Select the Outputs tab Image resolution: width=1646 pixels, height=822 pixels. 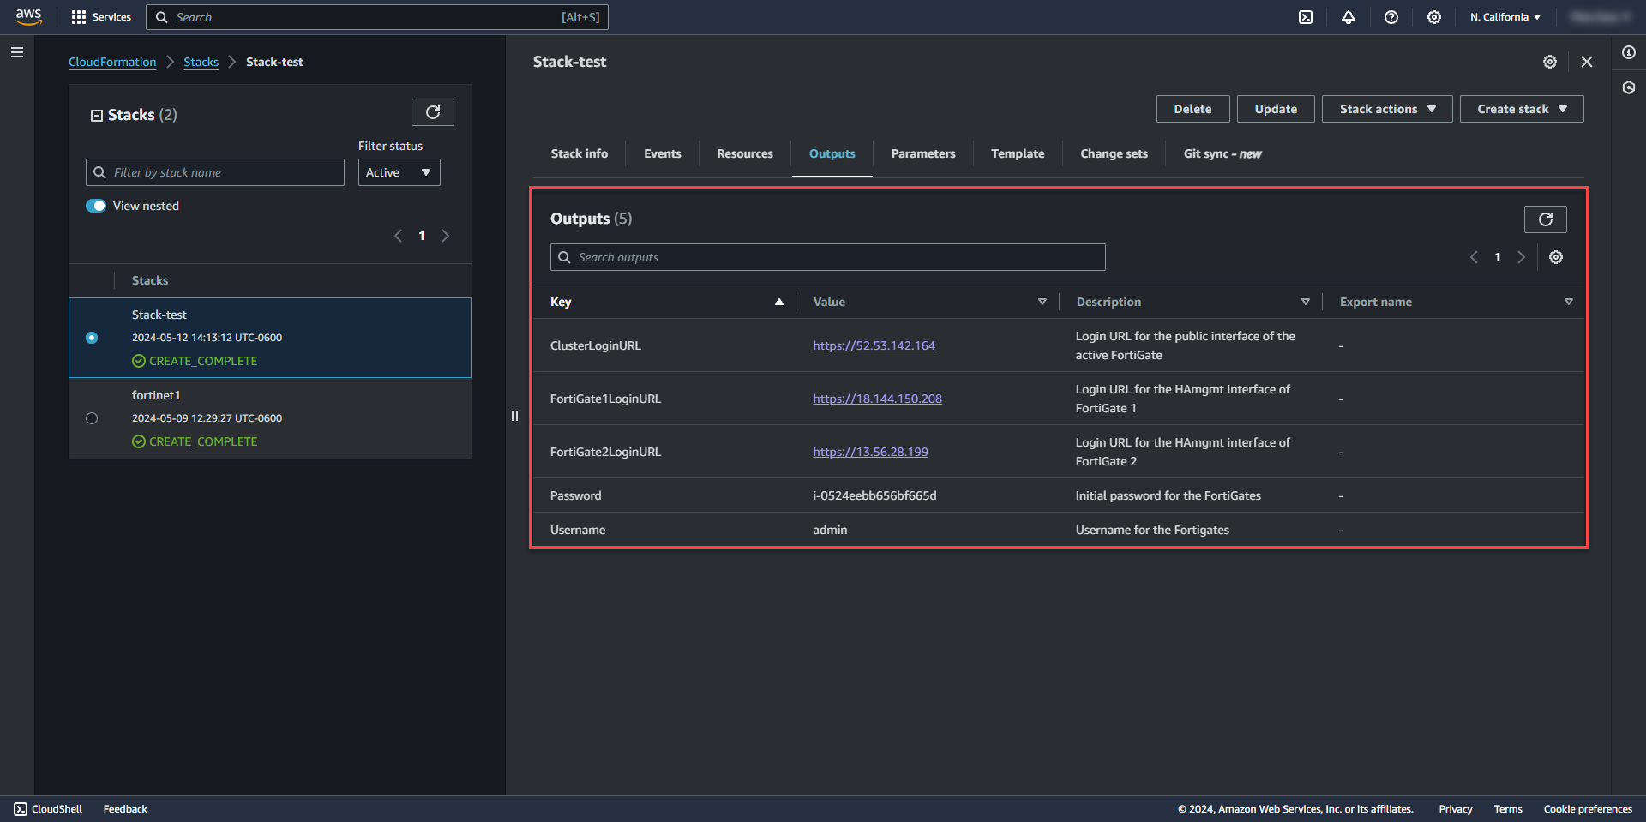[x=832, y=154]
